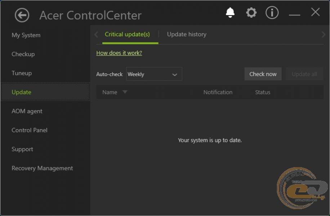Click the 'Your system is up to date.' message
This screenshot has width=330, height=216.
coord(210,140)
